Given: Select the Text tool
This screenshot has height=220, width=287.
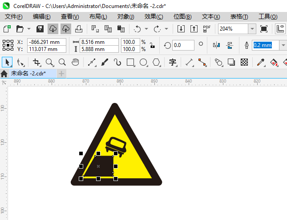Looking at the screenshot, I should 173,62.
